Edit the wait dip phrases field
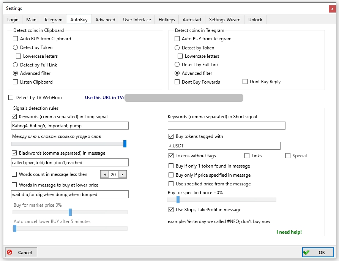Screen dimensions: 339x261 click(70, 195)
